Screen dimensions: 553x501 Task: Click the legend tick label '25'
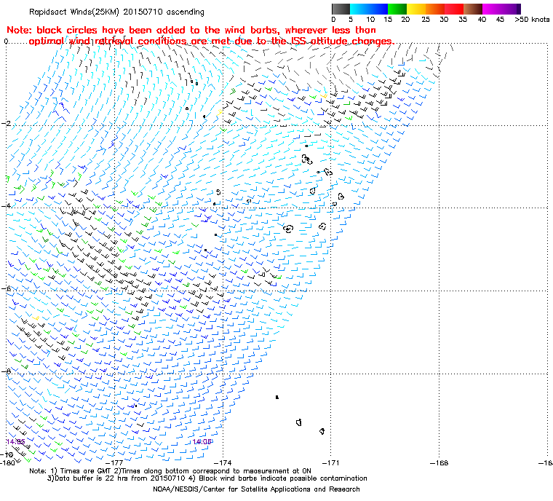[x=426, y=20]
